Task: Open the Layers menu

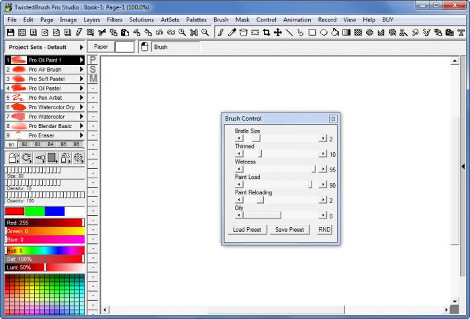Action: pos(92,19)
